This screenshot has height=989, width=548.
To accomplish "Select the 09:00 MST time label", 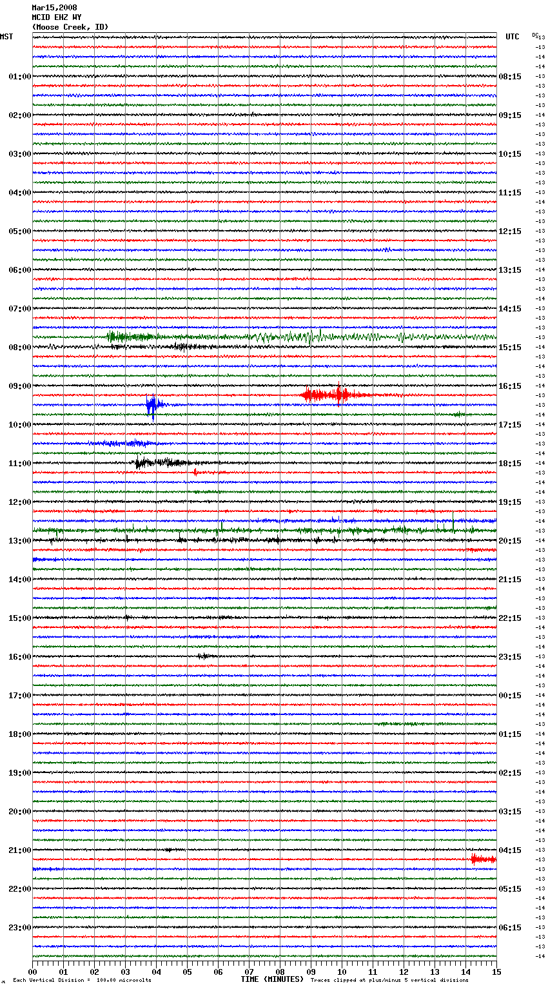I will pos(19,386).
